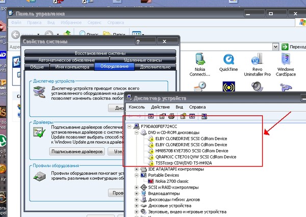Select DVD и CD-ROM дисководы category label

[x=174, y=132]
